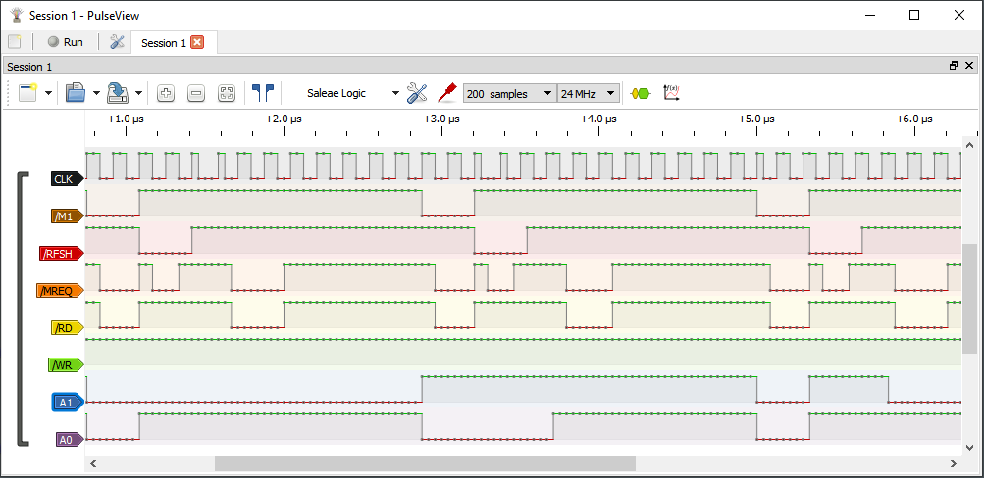984x478 pixels.
Task: Open the 24 MHz sample rate dropdown
Action: [589, 93]
